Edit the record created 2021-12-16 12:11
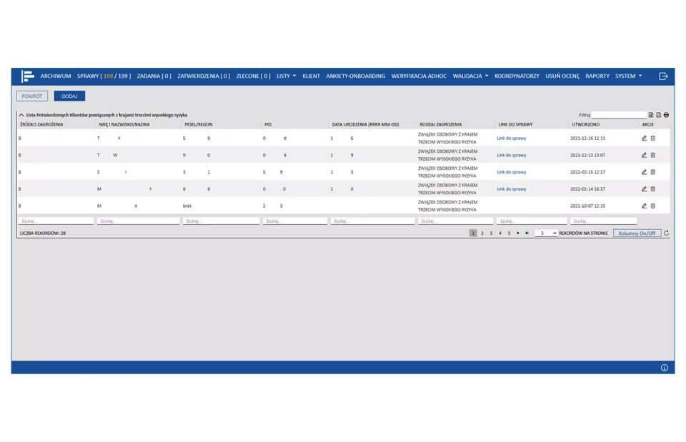Screen dimensions: 686x442 [644, 138]
